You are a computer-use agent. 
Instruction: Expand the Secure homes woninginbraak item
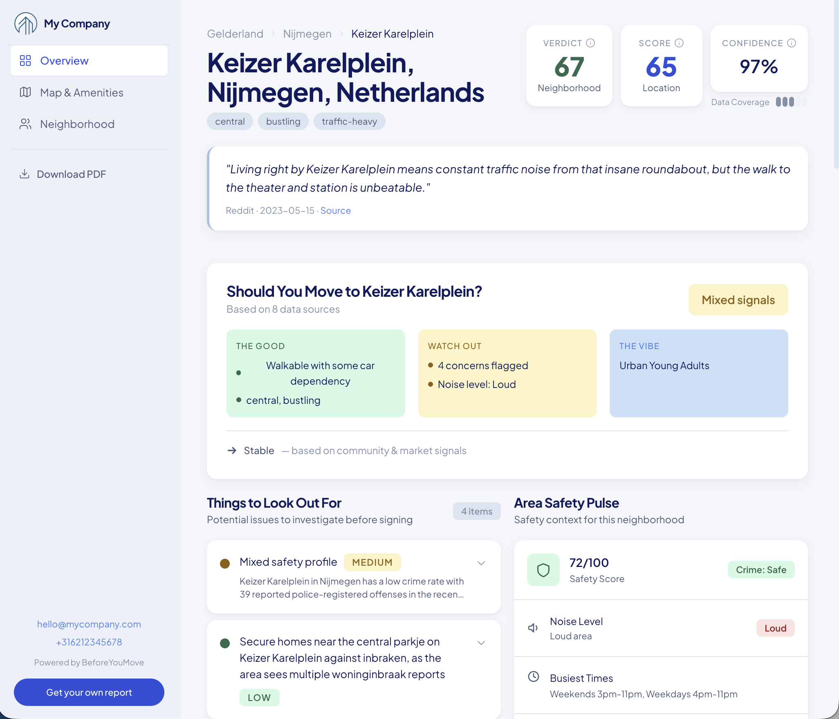click(x=481, y=643)
